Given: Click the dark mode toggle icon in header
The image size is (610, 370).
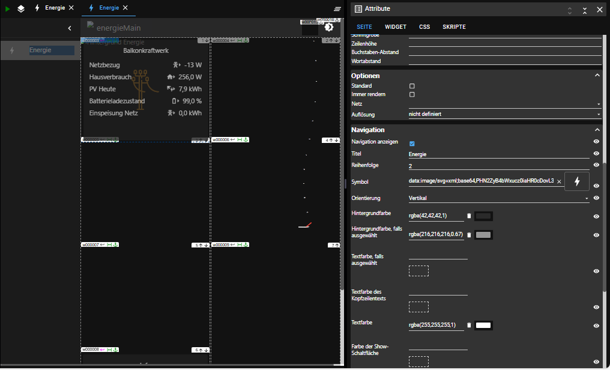Looking at the screenshot, I should click(329, 27).
